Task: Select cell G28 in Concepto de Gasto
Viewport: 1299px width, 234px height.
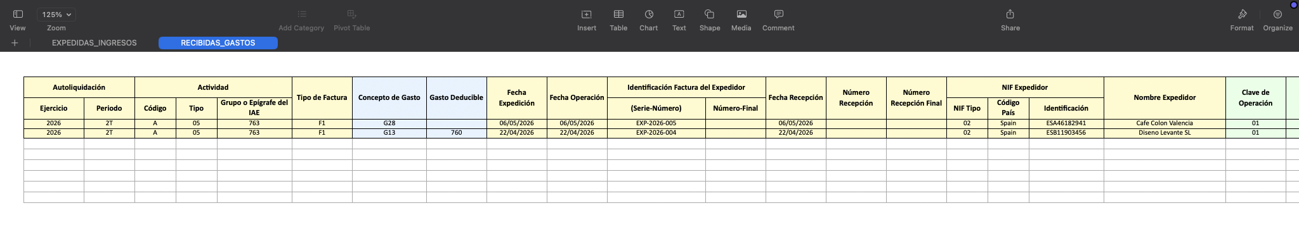Action: pyautogui.click(x=389, y=123)
